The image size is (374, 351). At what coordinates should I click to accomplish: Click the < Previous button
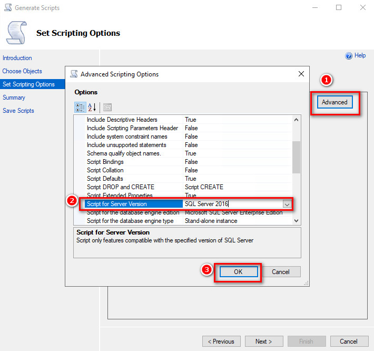(x=221, y=342)
